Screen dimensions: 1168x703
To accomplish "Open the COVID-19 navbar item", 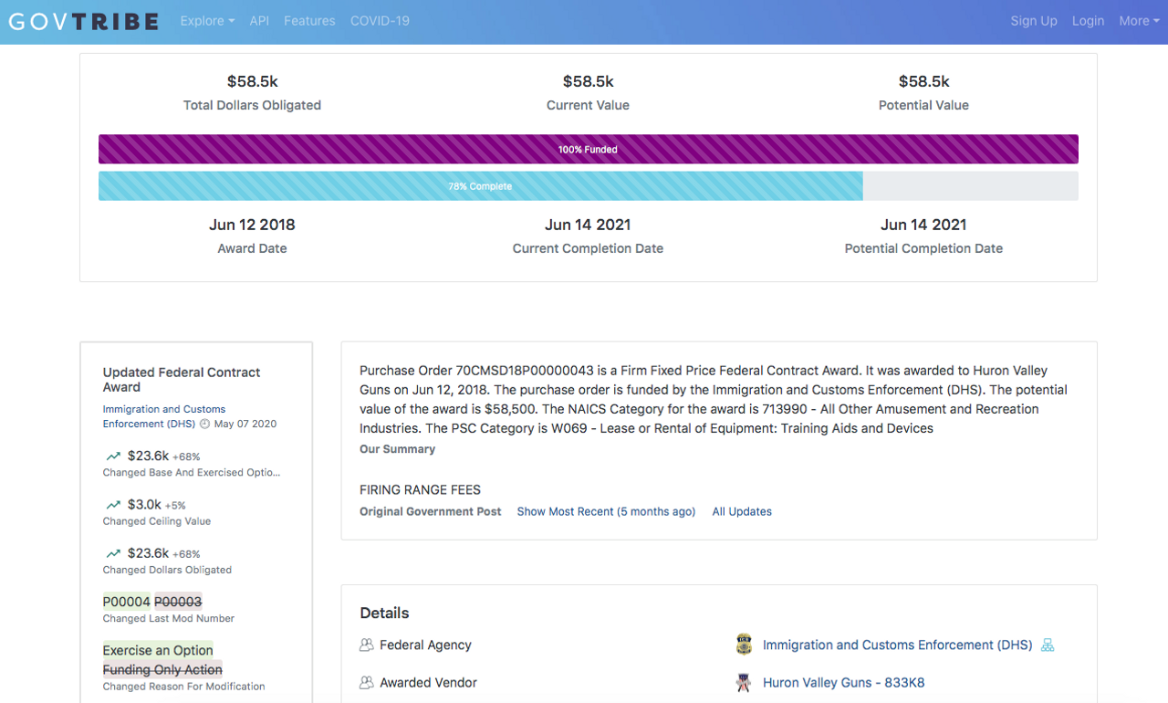I will point(380,21).
